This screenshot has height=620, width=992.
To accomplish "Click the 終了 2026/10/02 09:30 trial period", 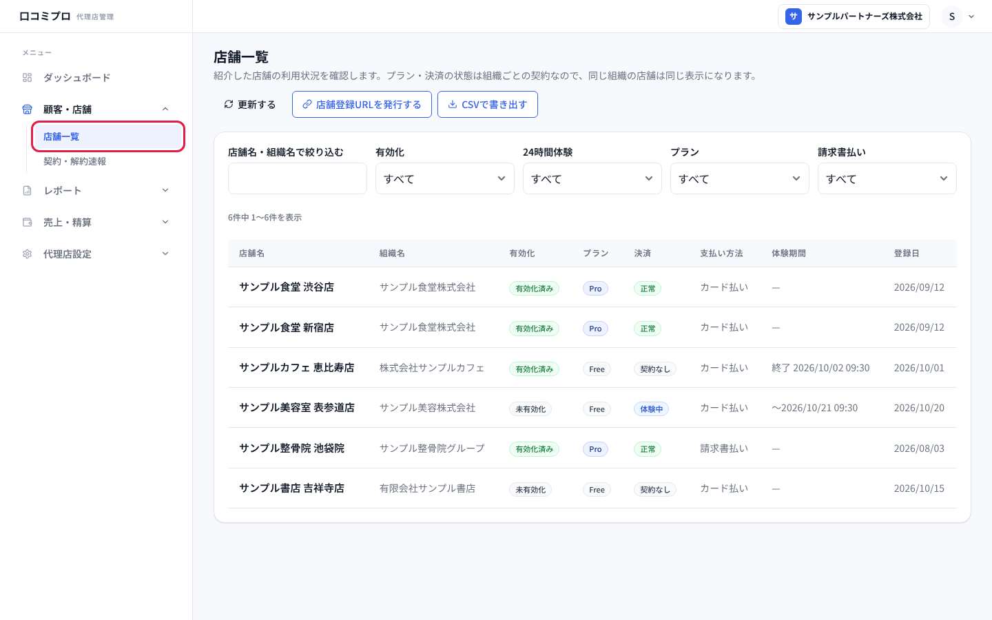I will pos(820,368).
